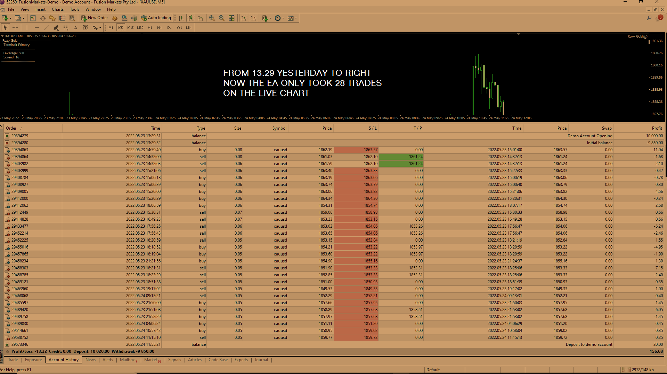Open the Charts menu

58,9
